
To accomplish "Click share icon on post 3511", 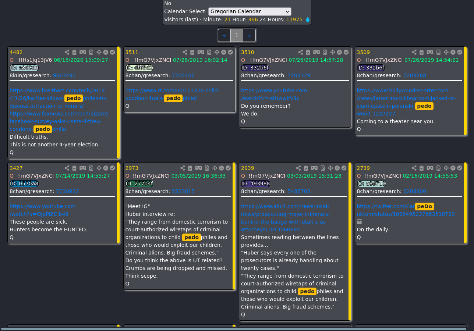I will [x=185, y=52].
